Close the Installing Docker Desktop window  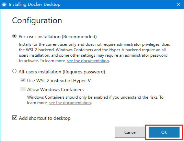click(x=179, y=4)
